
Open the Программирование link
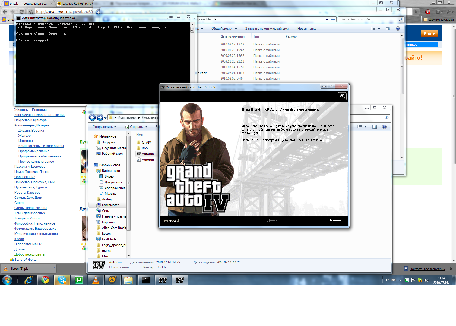click(x=34, y=151)
